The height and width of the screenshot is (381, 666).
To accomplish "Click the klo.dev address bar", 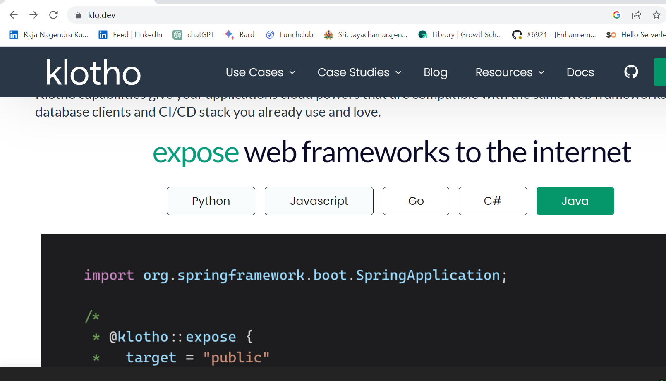I will 101,15.
